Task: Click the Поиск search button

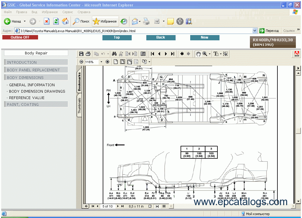Action: pos(81,21)
